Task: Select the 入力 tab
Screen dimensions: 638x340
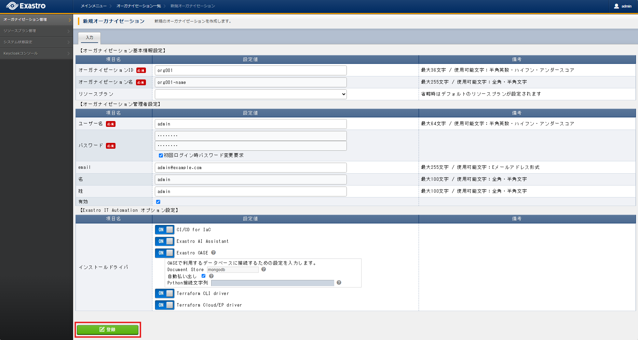Action: point(90,38)
